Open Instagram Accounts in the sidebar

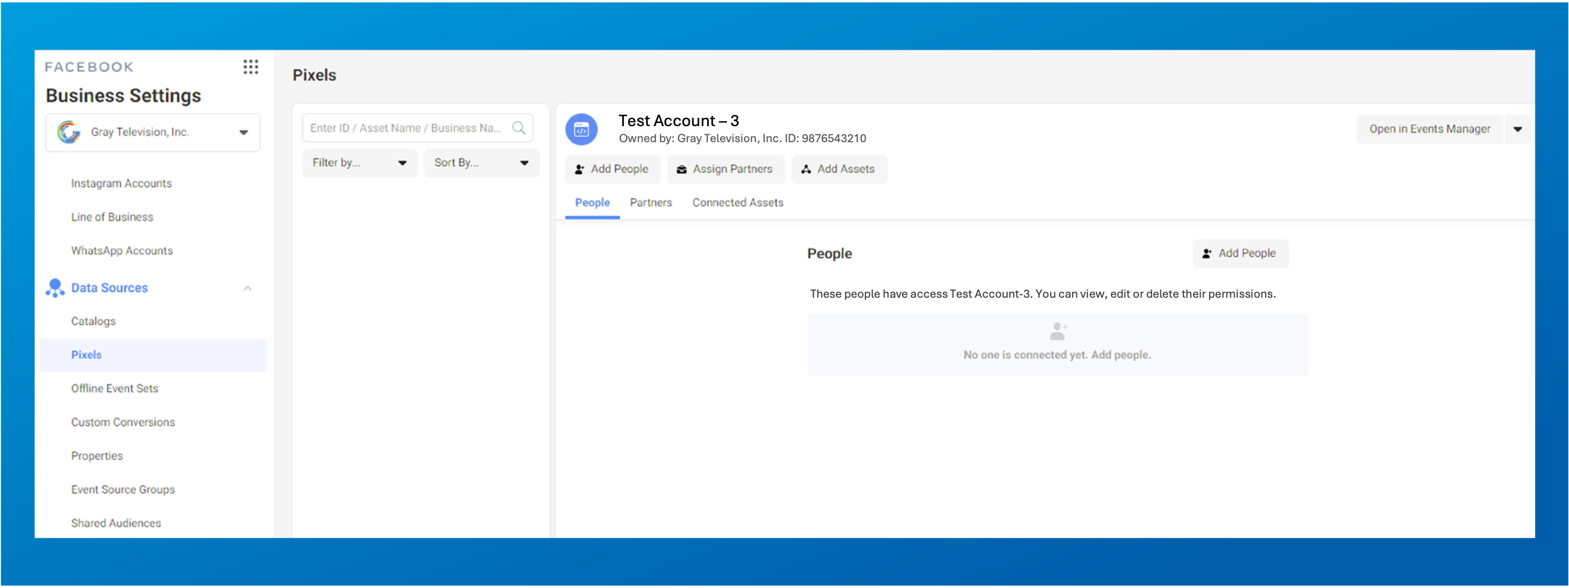[x=121, y=183]
